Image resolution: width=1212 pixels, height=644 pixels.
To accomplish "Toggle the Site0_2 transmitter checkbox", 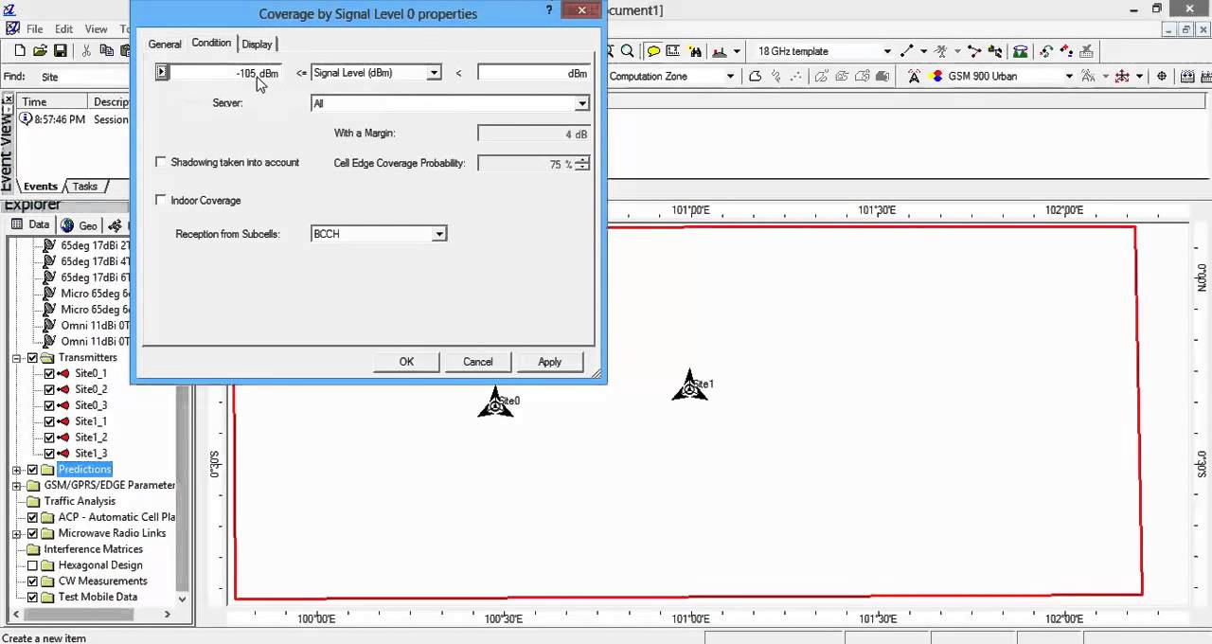I will click(49, 389).
